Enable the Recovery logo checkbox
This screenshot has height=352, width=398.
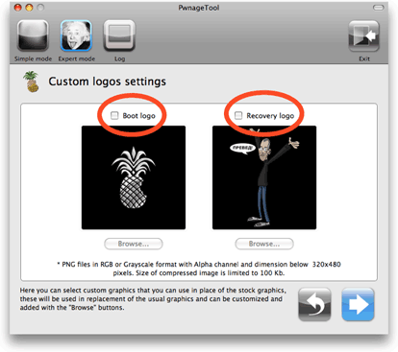pyautogui.click(x=238, y=115)
